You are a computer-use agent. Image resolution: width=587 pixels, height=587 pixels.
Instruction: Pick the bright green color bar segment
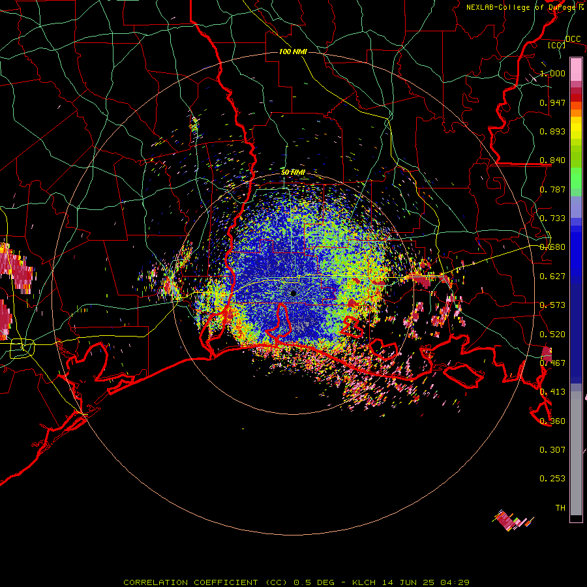tap(576, 178)
